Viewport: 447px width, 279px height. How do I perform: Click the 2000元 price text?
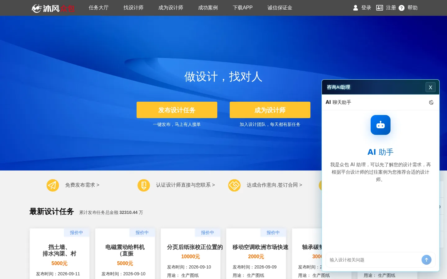tap(256, 257)
